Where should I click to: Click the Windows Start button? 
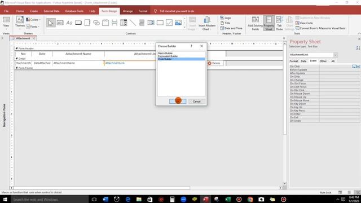(5, 199)
